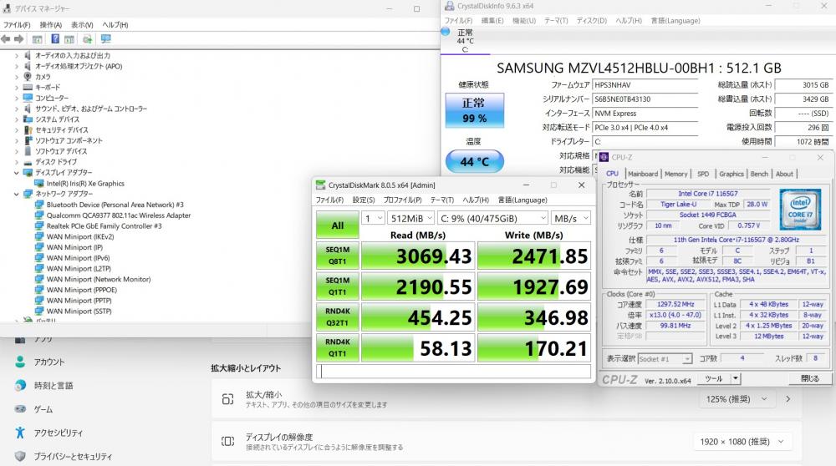Open CrystalDiskInfo ディスク(D) menu
836x466 pixels.
[x=591, y=21]
